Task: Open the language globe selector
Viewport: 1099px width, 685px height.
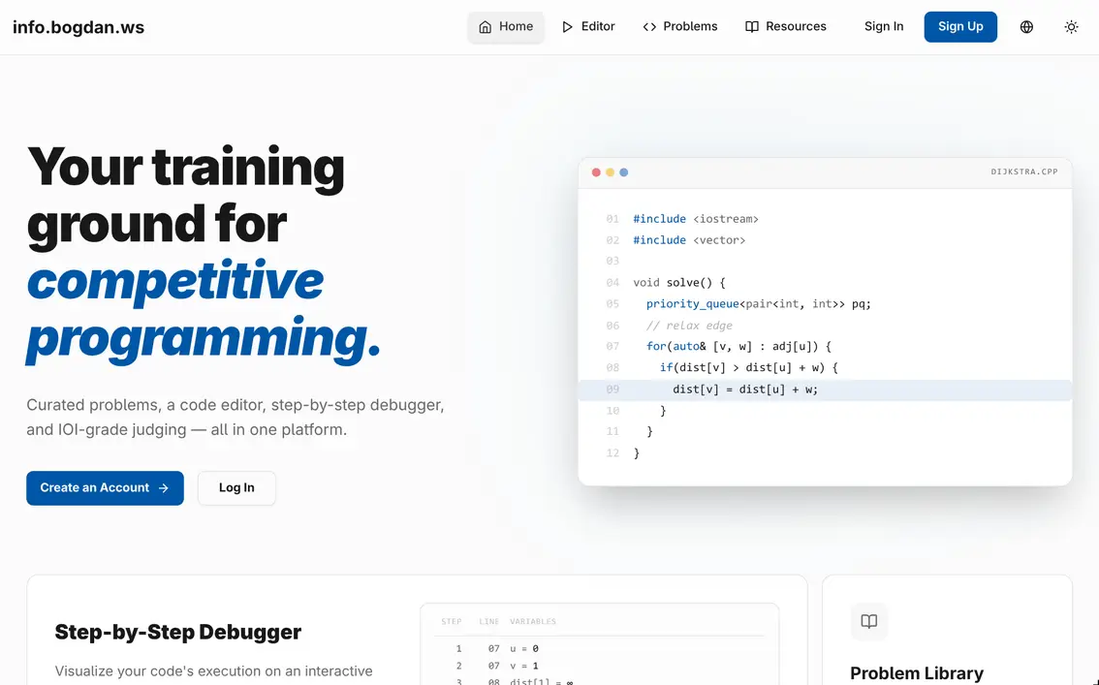Action: [1026, 26]
